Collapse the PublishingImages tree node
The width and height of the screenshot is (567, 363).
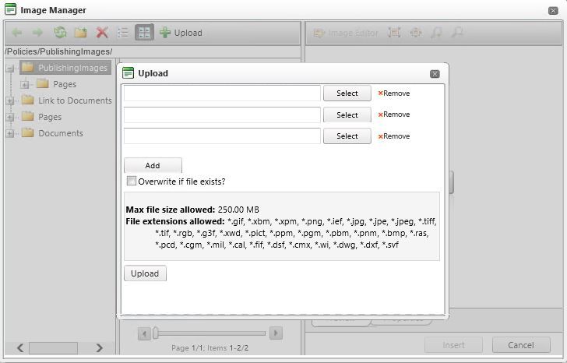click(x=10, y=69)
